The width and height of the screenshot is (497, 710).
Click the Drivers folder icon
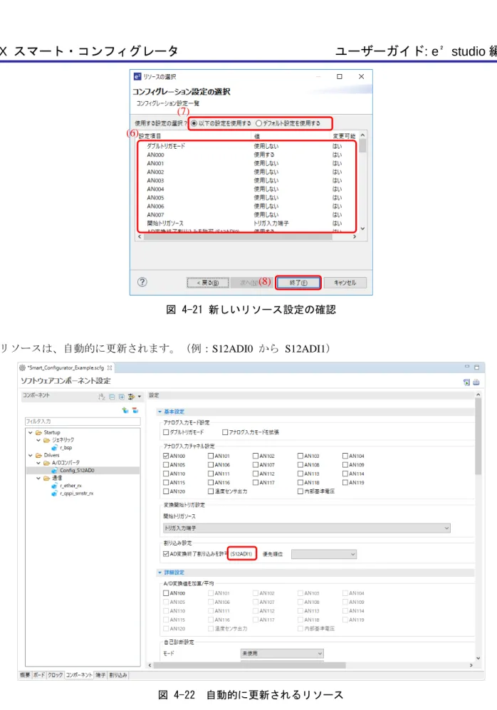click(39, 455)
